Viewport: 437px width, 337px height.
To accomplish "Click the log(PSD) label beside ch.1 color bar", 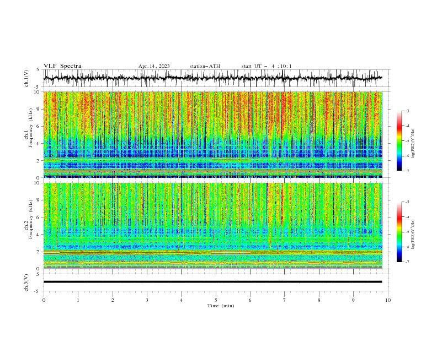I will click(x=413, y=144).
